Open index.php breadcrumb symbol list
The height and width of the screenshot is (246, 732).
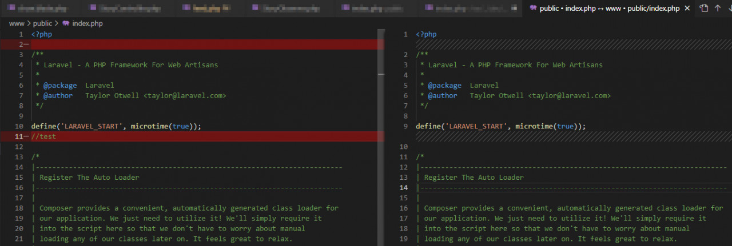coord(87,23)
